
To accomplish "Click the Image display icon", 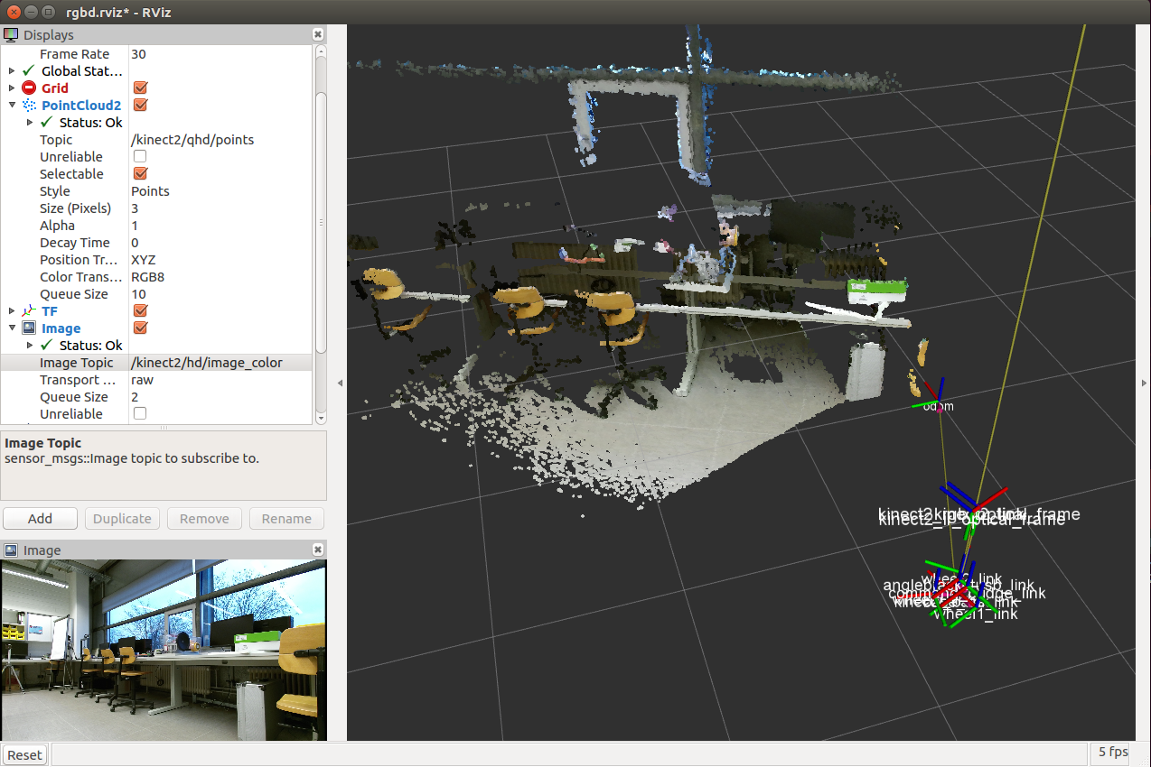I will tap(29, 328).
